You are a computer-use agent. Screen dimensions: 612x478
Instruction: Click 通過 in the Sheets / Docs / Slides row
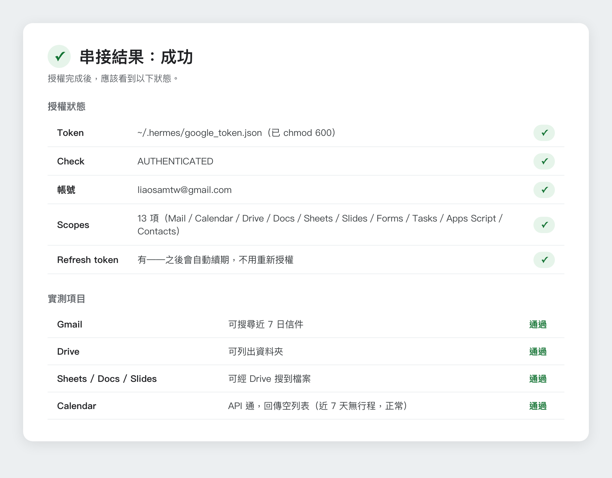click(538, 379)
